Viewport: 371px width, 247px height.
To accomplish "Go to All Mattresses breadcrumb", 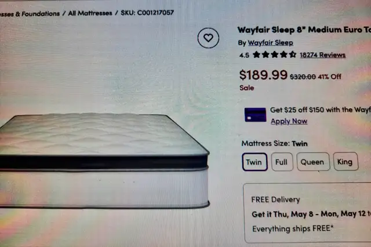I will [x=90, y=13].
